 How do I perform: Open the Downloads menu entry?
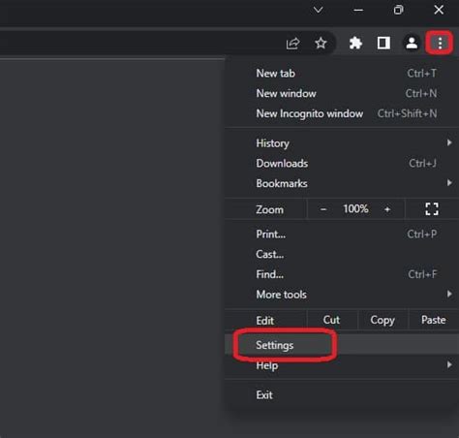pyautogui.click(x=342, y=163)
